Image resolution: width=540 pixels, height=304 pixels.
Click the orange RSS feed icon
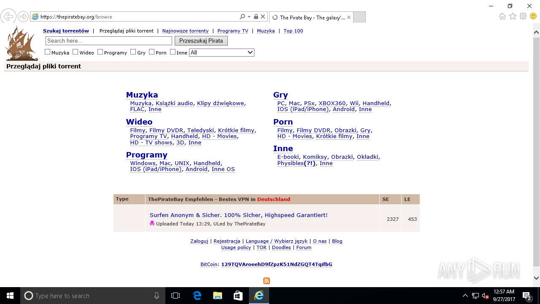[267, 281]
